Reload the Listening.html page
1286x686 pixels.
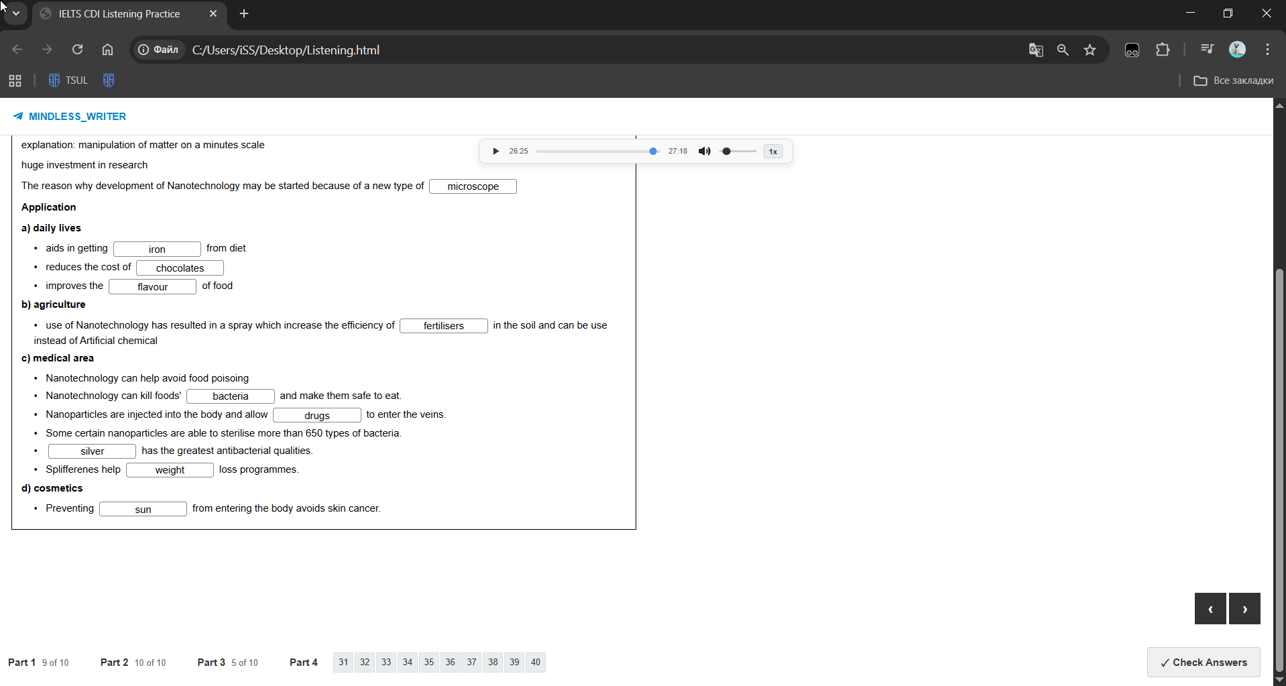click(x=78, y=50)
